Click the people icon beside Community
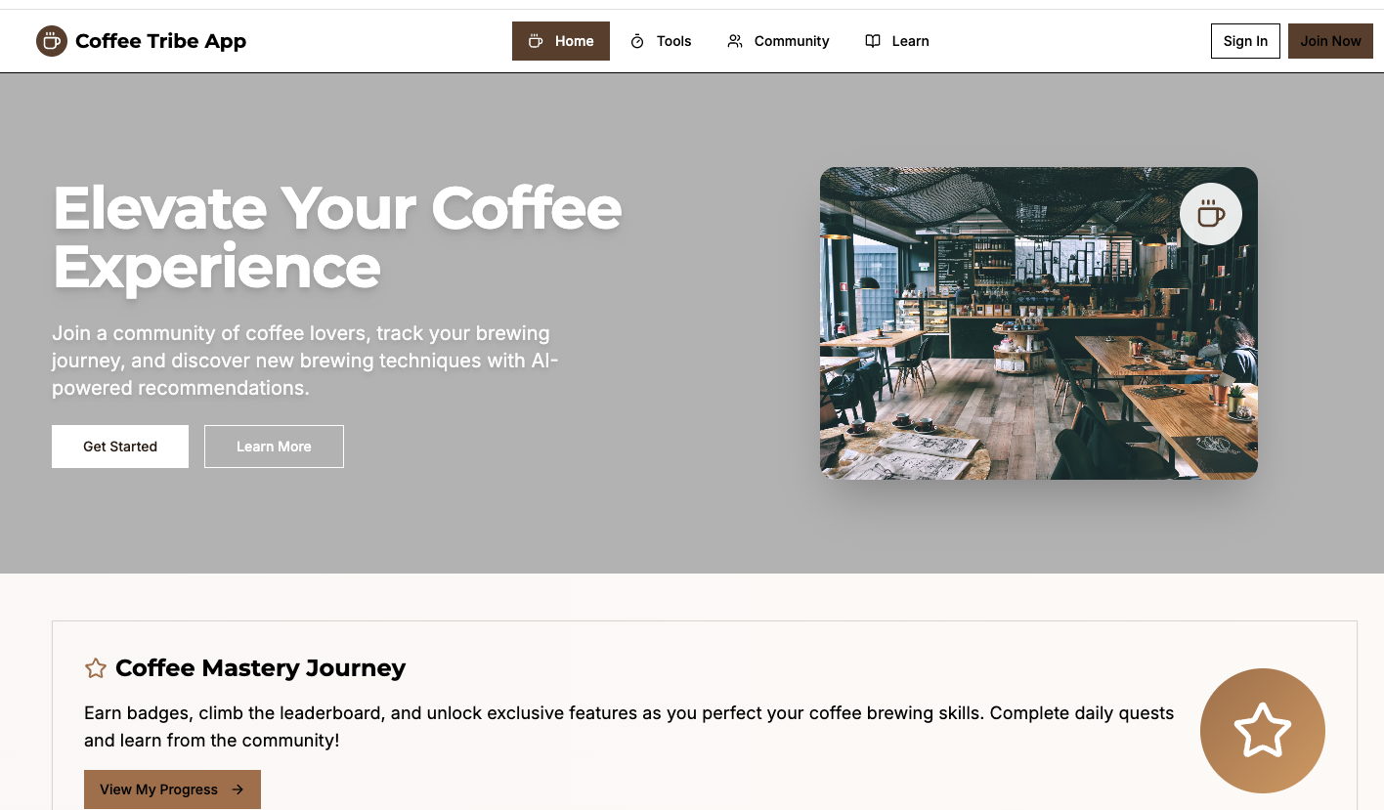Screen dimensions: 1384x810 [734, 41]
